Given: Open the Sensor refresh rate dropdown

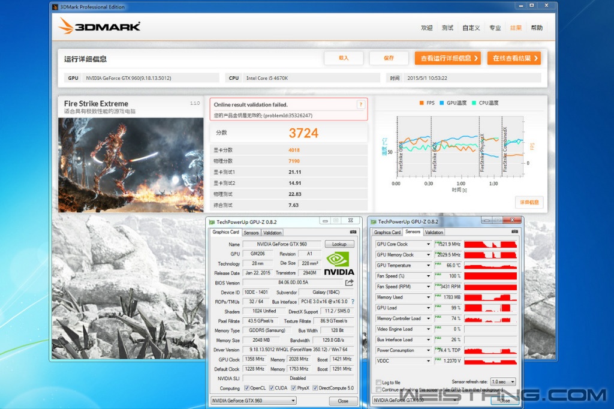Looking at the screenshot, I should point(503,381).
